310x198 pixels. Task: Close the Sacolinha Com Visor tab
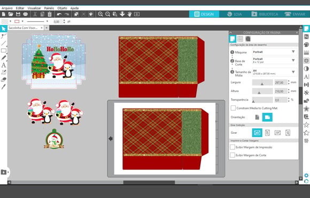(42, 28)
